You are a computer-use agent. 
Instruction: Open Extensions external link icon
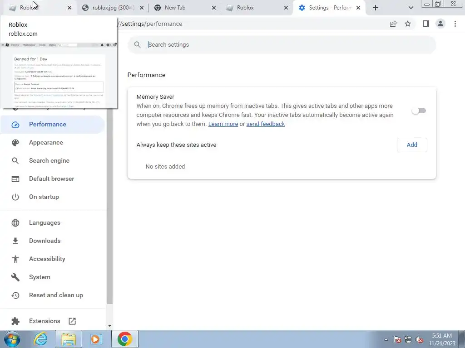[x=72, y=321]
